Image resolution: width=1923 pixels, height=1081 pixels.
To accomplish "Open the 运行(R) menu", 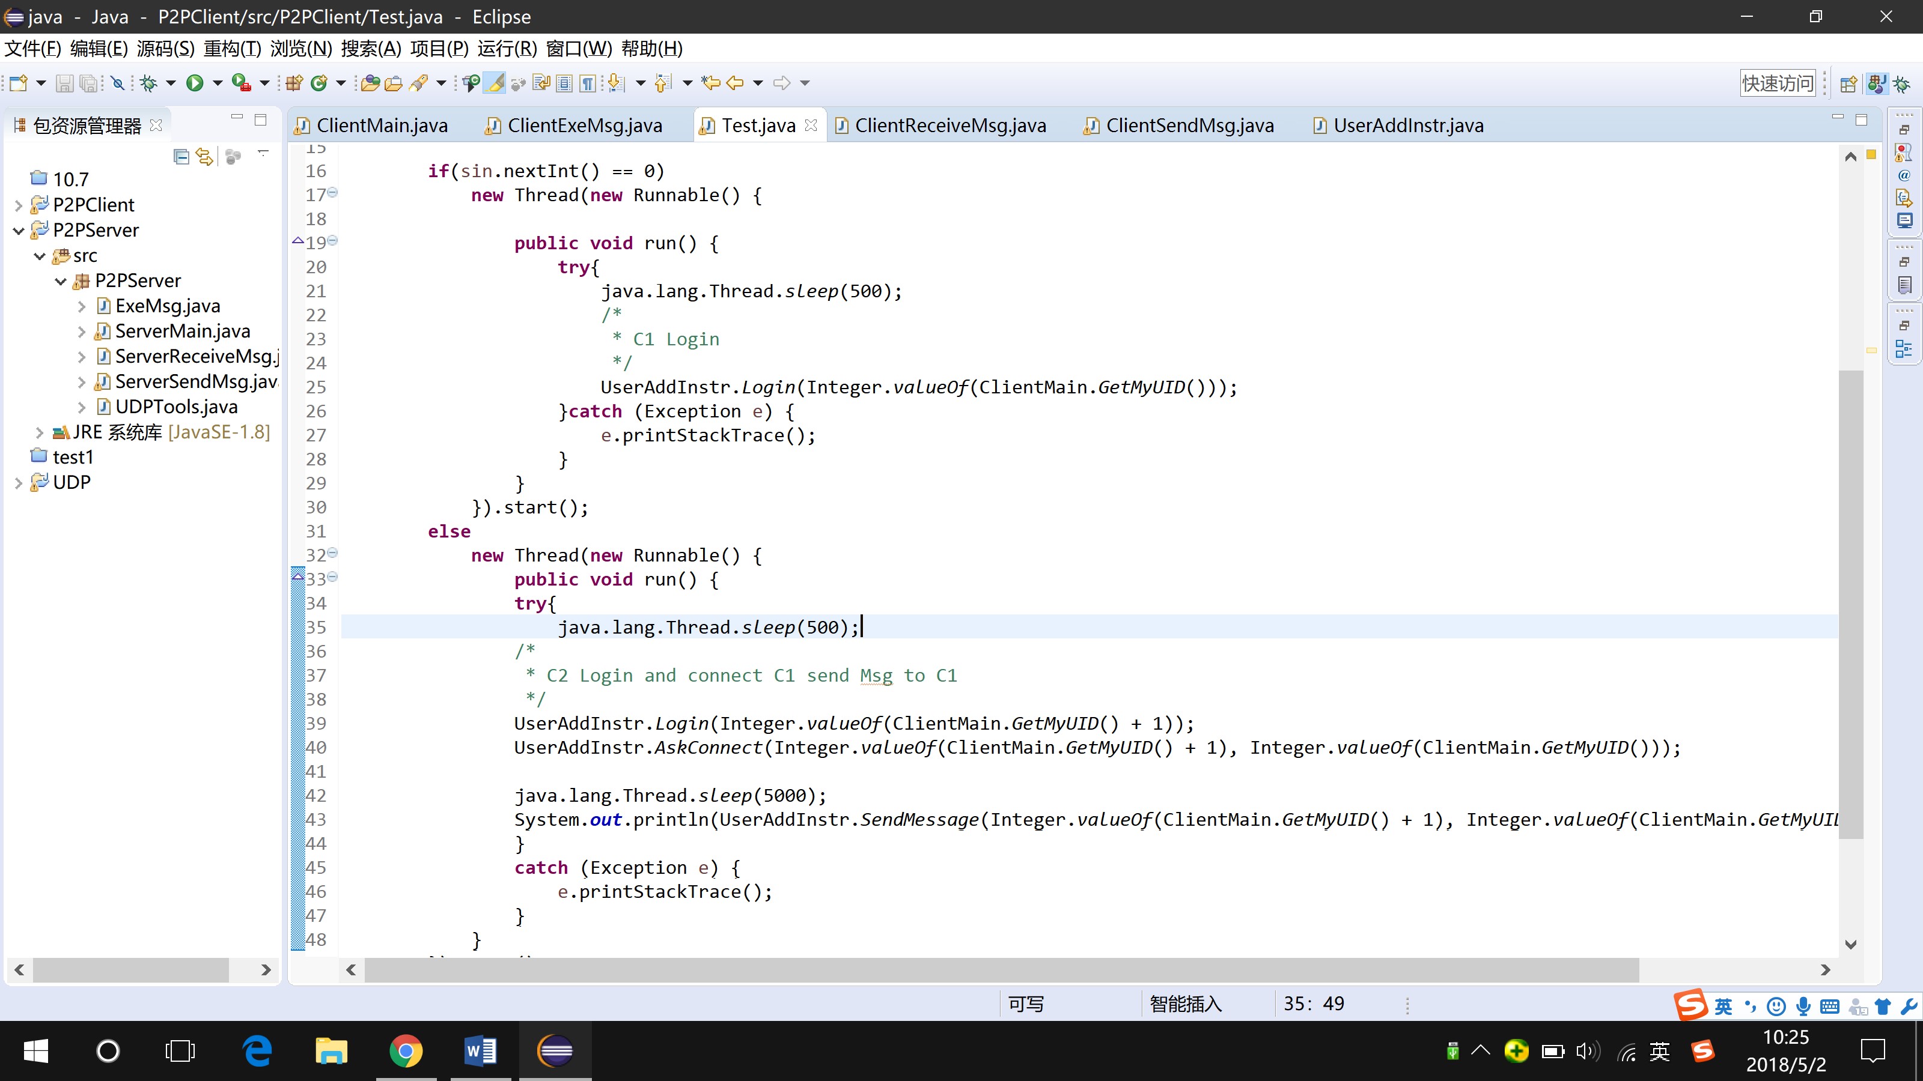I will 507,49.
